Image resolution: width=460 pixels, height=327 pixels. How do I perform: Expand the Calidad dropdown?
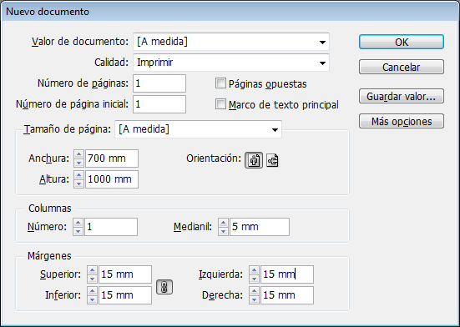tap(231, 63)
